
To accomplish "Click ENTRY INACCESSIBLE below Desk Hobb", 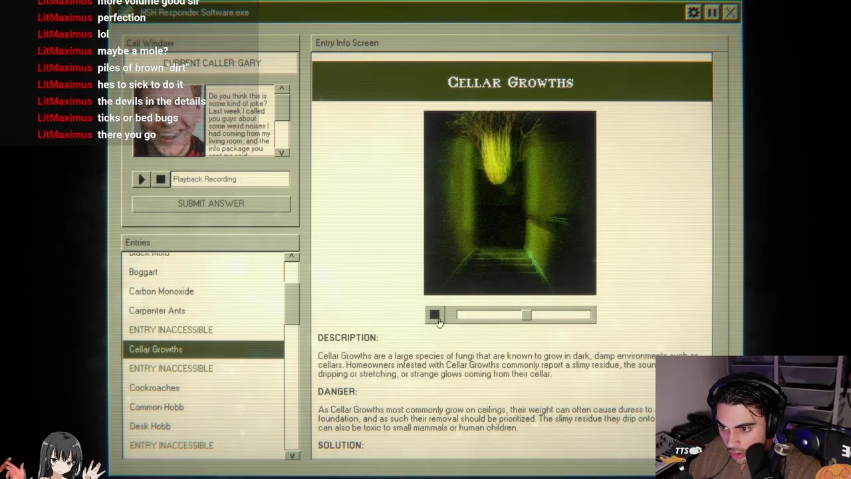I will (203, 446).
